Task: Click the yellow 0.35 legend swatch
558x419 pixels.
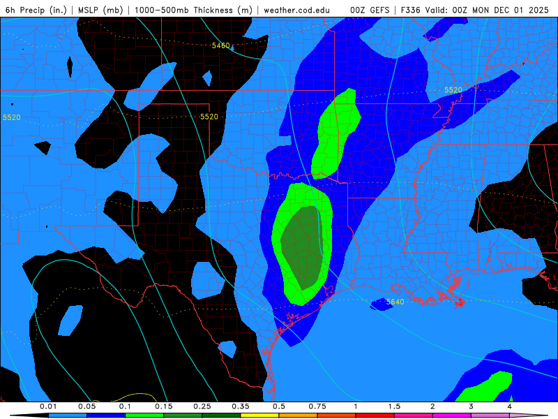Action: [x=259, y=416]
